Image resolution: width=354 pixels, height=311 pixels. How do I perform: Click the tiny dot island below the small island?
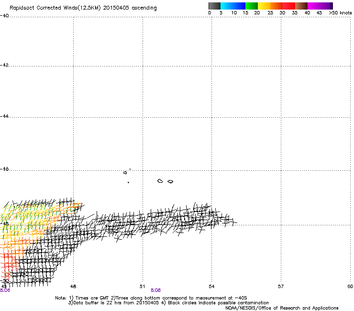pyautogui.click(x=128, y=182)
